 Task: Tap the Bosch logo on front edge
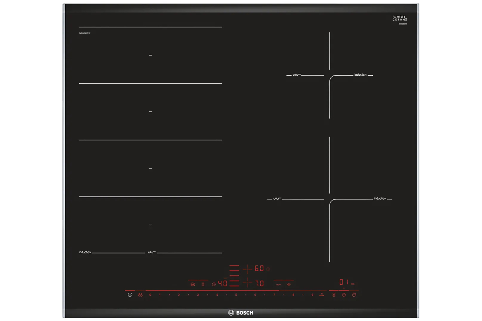pyautogui.click(x=241, y=313)
